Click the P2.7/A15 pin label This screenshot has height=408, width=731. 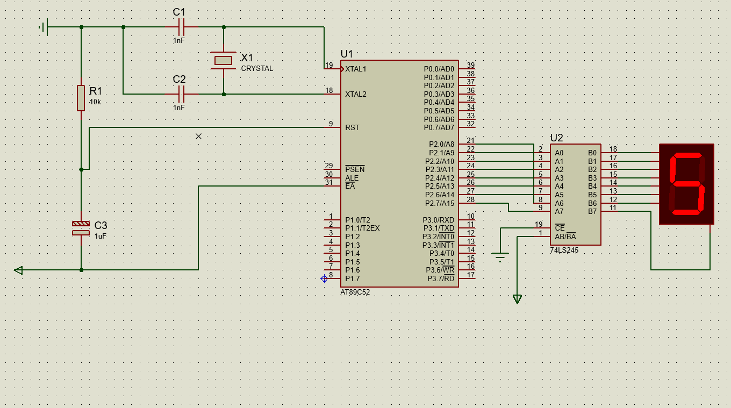point(440,203)
